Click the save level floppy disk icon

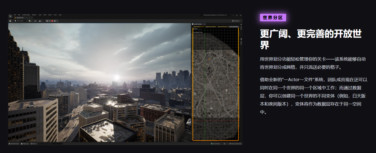10,21
